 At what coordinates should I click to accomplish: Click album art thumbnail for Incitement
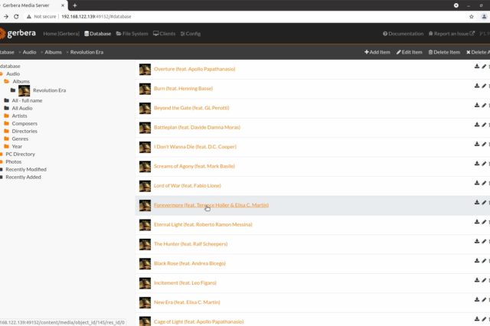[145, 283]
